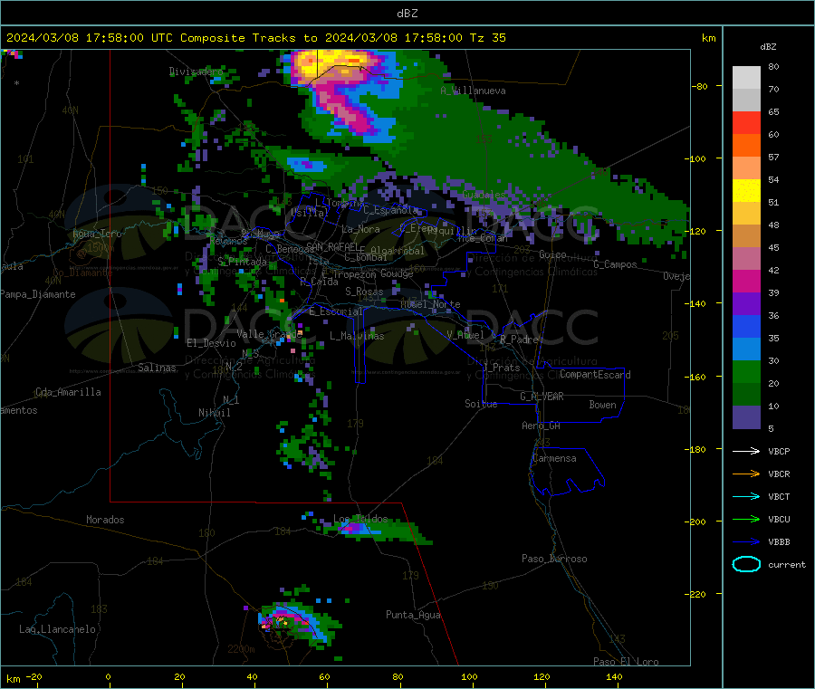
Task: Click the Cda_Amarilla map label
Action: (68, 392)
